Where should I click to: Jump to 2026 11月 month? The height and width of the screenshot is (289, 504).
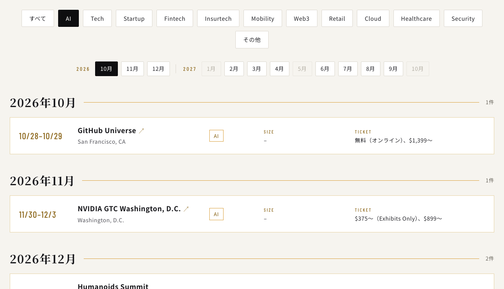pyautogui.click(x=133, y=69)
